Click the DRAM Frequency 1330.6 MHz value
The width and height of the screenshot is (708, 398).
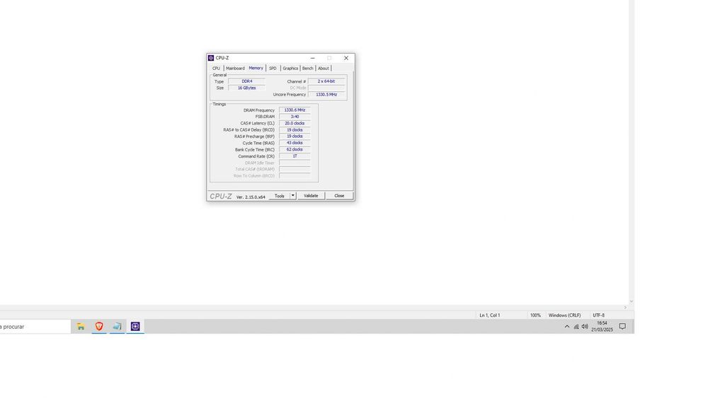point(295,110)
